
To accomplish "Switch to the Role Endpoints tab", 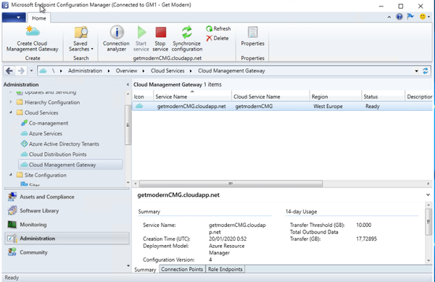I will (x=225, y=269).
